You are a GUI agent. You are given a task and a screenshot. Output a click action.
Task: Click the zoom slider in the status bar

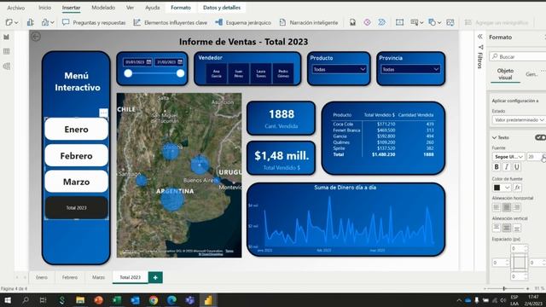506,288
